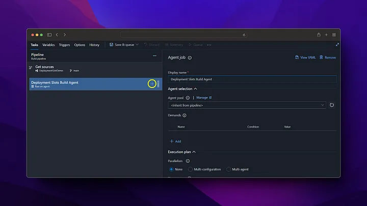
Task: Click the Parallelism info icon
Action: click(188, 161)
